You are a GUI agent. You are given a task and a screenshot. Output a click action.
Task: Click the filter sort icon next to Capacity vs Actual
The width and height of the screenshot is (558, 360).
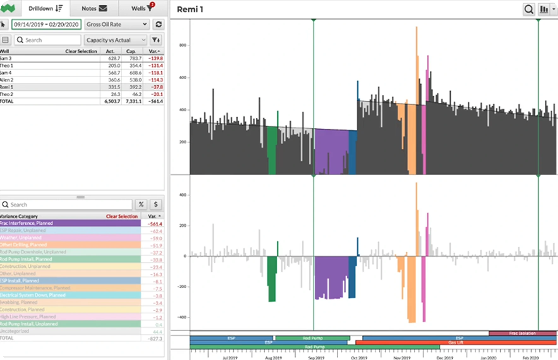click(156, 40)
